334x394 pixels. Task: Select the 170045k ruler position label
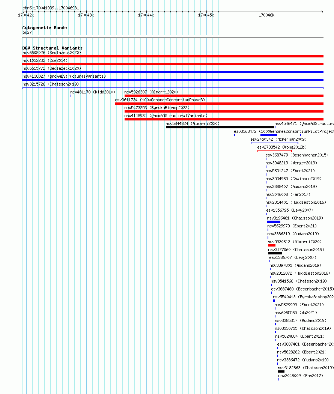[206, 15]
